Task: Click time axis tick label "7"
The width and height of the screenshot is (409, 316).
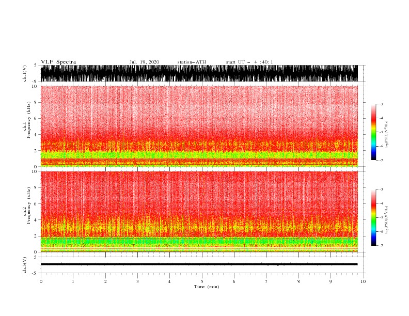Action: pos(266,281)
